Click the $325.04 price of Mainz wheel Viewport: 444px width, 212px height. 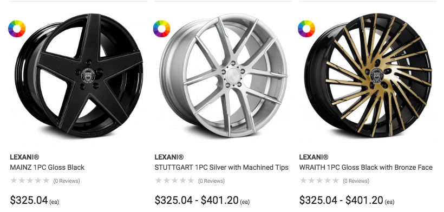29,200
